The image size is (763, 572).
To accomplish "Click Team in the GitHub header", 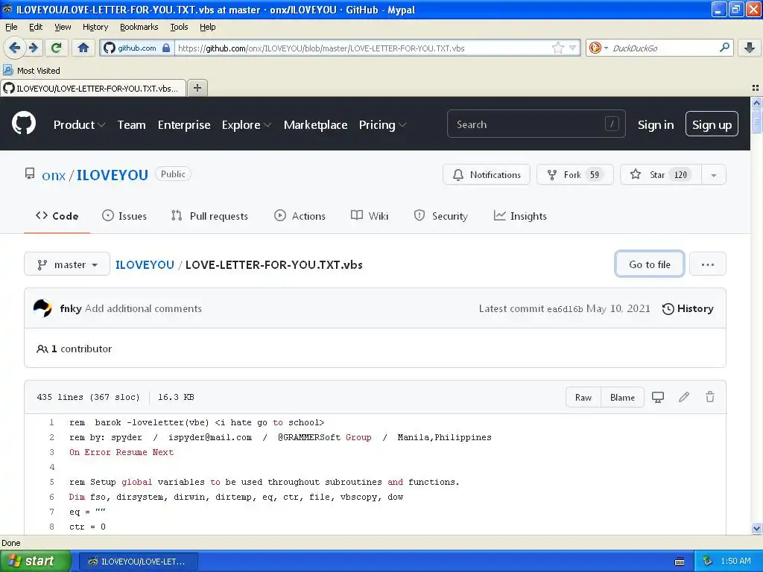I will (x=131, y=125).
